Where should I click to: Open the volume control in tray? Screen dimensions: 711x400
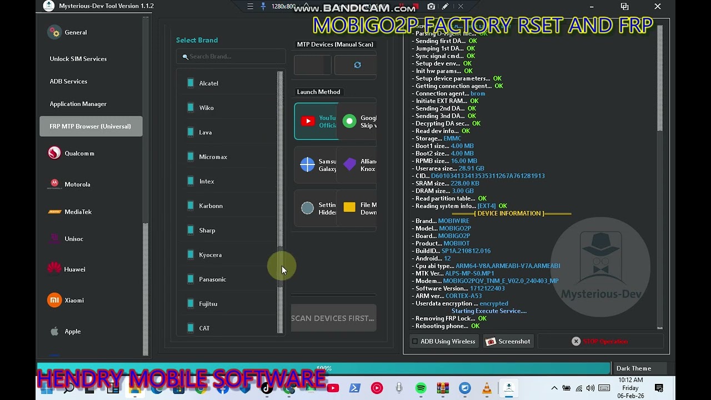(x=590, y=388)
